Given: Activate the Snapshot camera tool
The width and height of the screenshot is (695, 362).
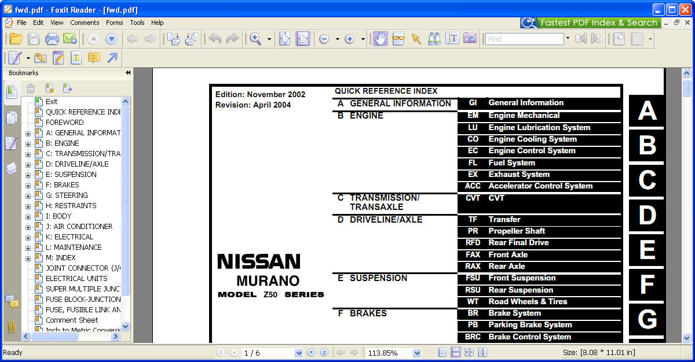Looking at the screenshot, I should [x=470, y=39].
